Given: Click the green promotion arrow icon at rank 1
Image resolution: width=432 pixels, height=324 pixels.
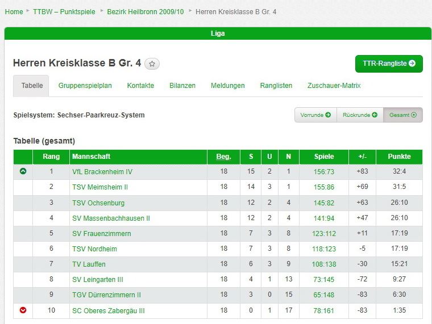Looking at the screenshot, I should tap(23, 171).
